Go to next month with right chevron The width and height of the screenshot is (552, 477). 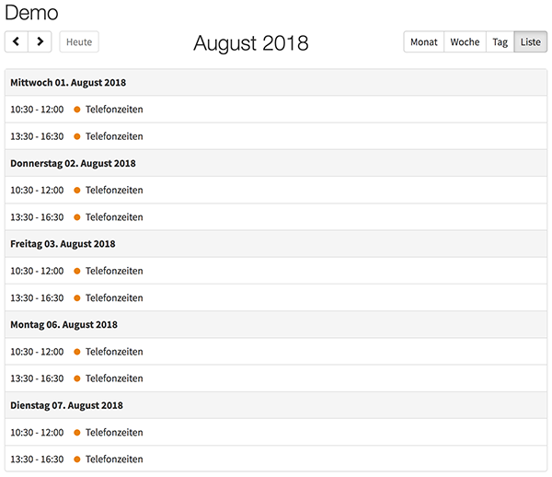[x=40, y=41]
